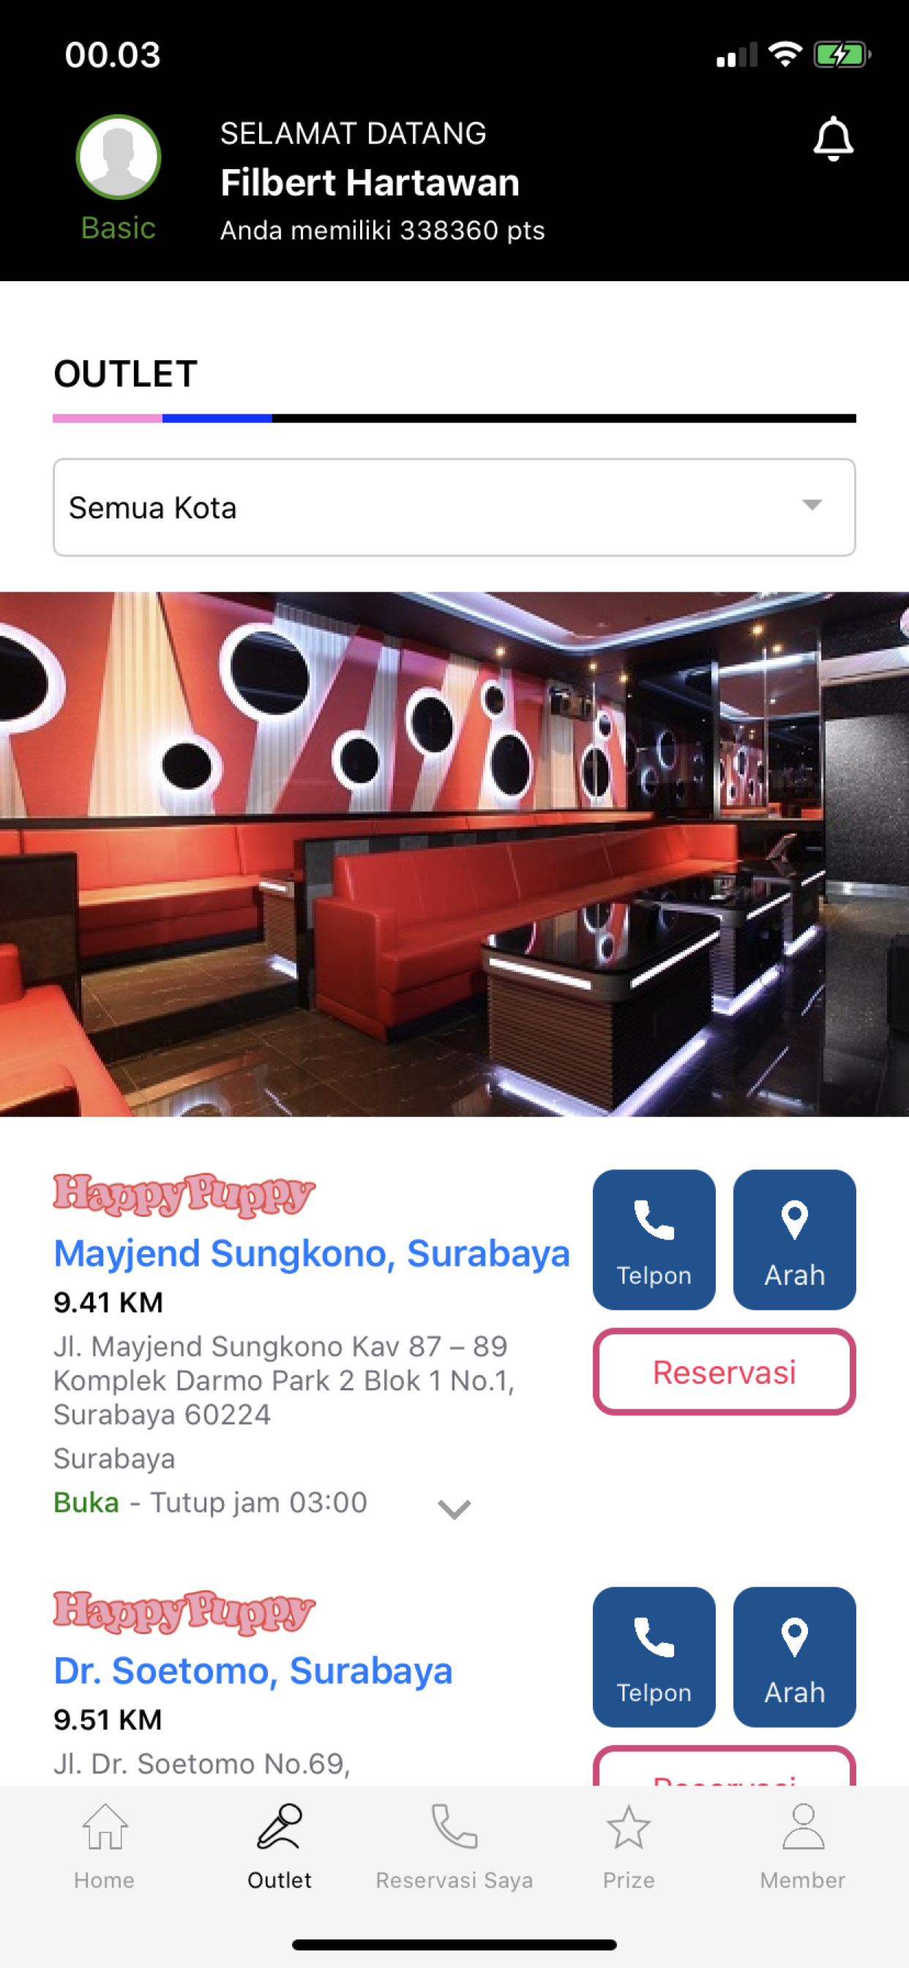909x1968 pixels.
Task: Tap the profile avatar picture
Action: coord(119,157)
